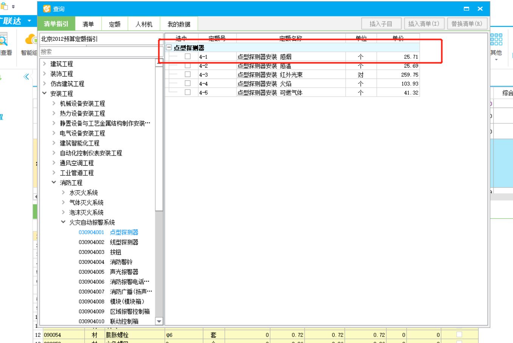Viewport: 513px width, 343px height.
Task: Expand the 水灭火系统 node
Action: coord(63,192)
